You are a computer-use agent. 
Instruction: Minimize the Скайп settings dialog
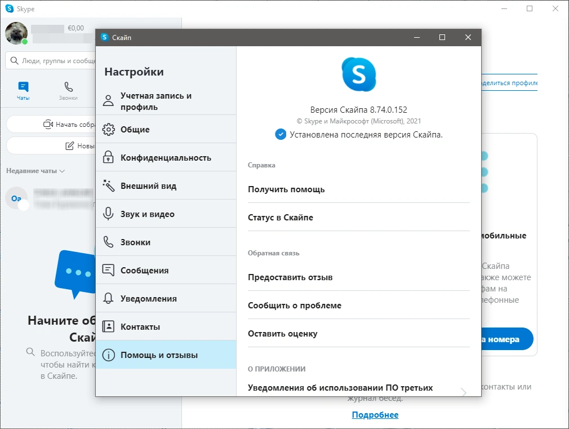point(416,37)
